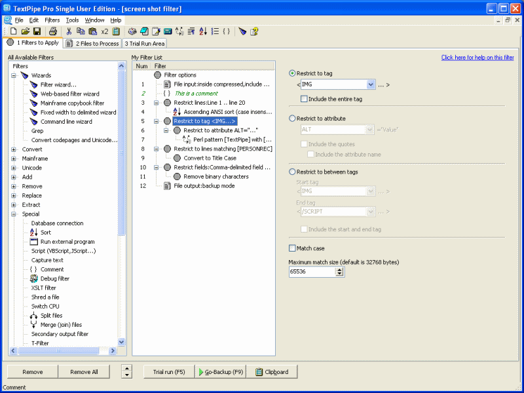
Task: Click the Print toolbar icon
Action: 53,31
